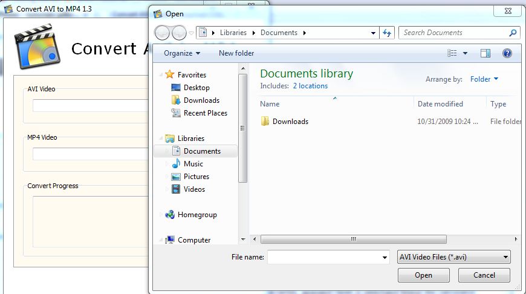Image resolution: width=526 pixels, height=294 pixels.
Task: Click navigation pane scroll up arrow
Action: pos(243,68)
